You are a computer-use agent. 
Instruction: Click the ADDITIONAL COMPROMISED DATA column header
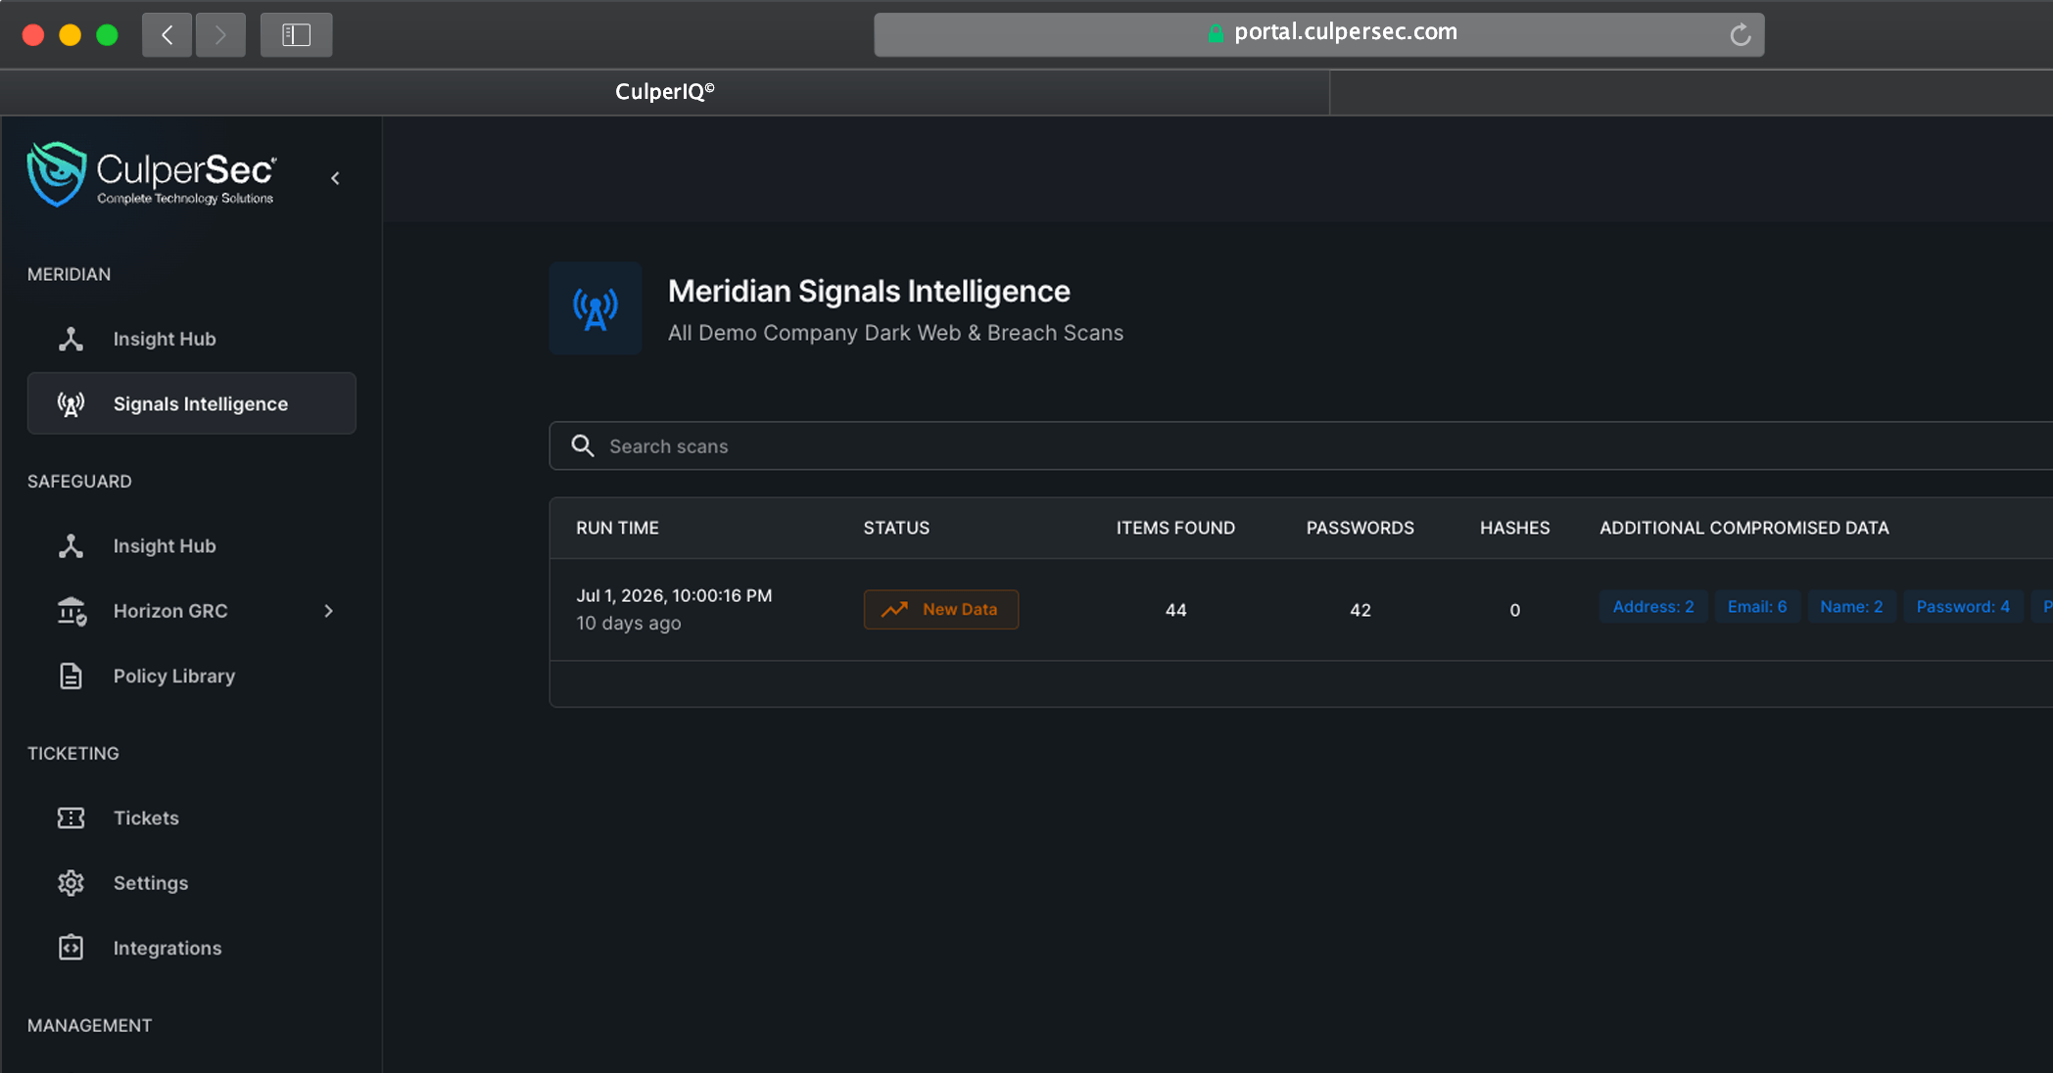pos(1744,528)
